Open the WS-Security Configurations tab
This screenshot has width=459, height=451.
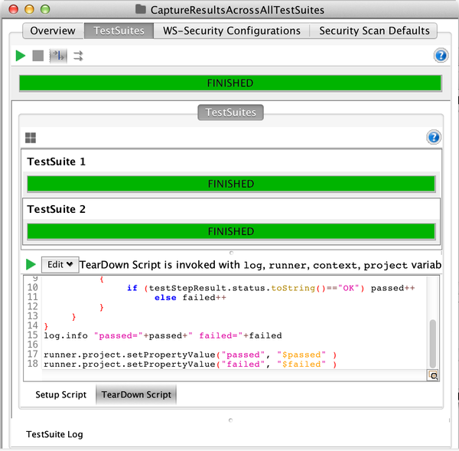click(x=231, y=31)
